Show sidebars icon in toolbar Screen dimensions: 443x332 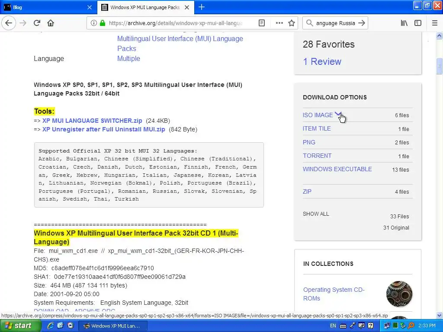pos(418,23)
